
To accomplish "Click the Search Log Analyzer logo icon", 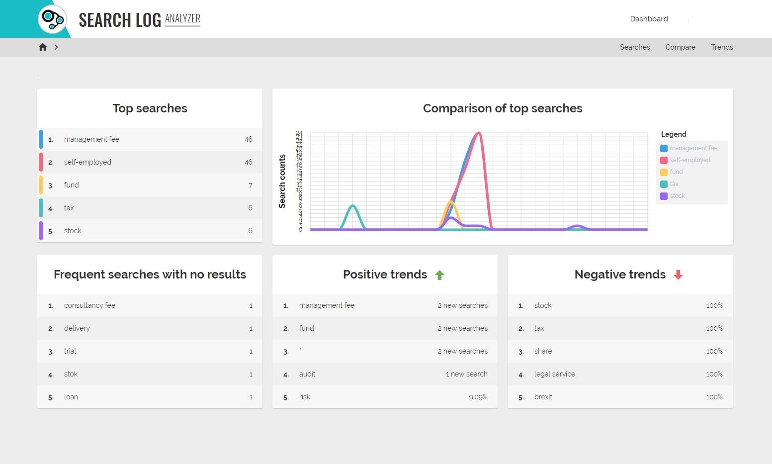I will pyautogui.click(x=52, y=19).
